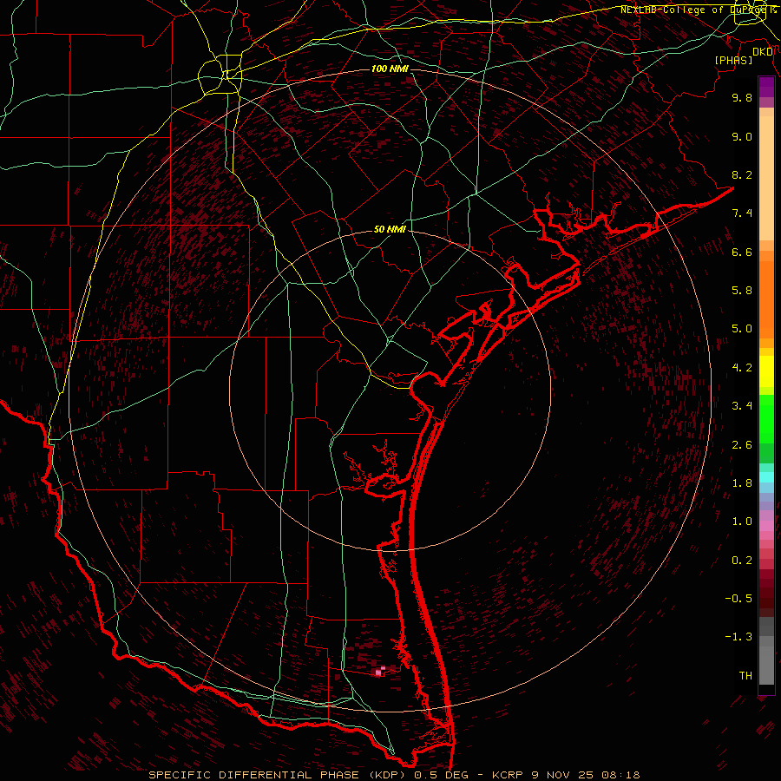Click the -0.5 value on the scale
Screen dimensions: 781x781
pyautogui.click(x=738, y=599)
